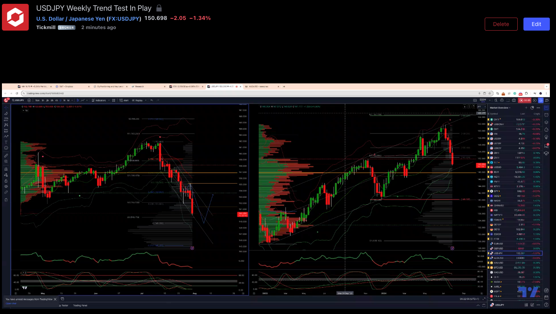Select the zoom-in magnifier tool
Screen dimensions: 556x314
click(6, 161)
